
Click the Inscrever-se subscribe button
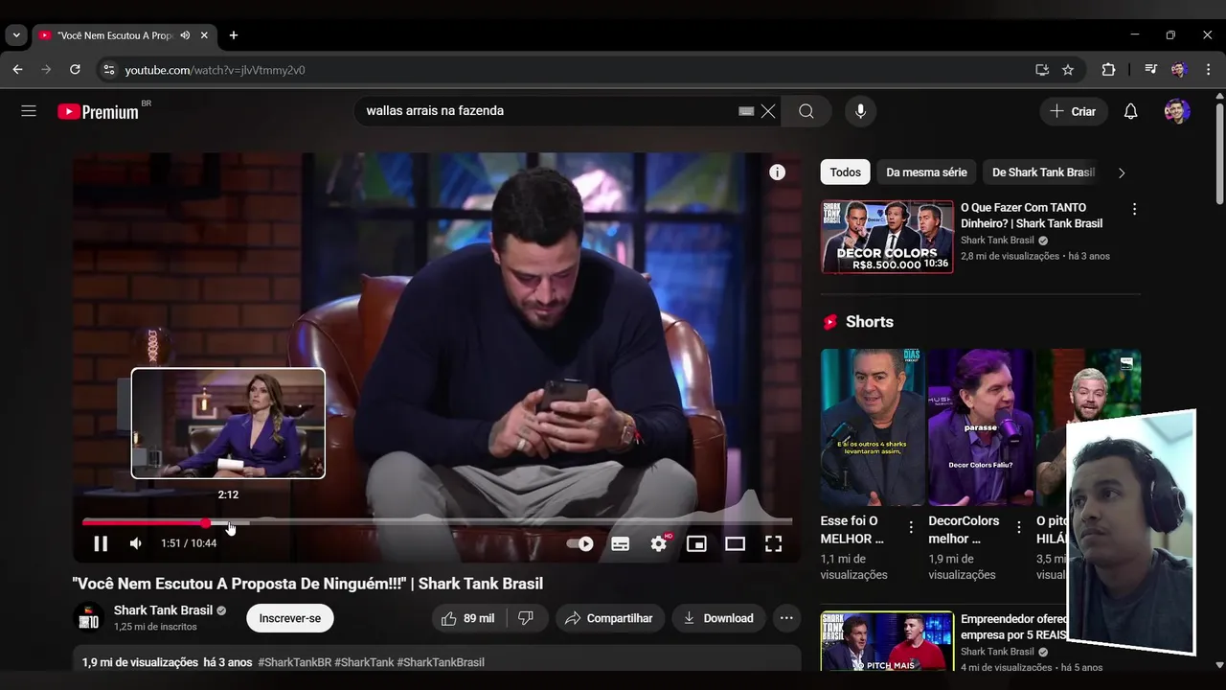[x=290, y=618]
